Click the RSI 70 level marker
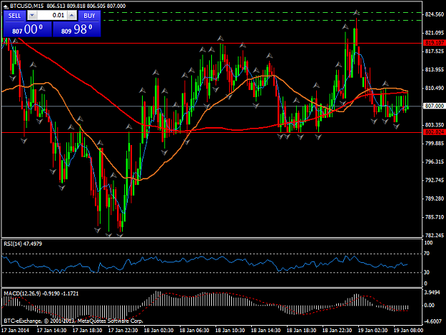The image size is (446, 335). point(426,254)
